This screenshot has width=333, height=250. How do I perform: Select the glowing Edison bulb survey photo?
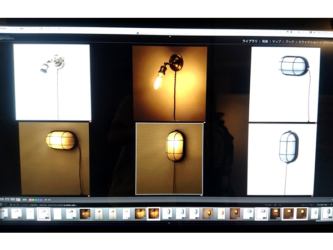point(169,83)
